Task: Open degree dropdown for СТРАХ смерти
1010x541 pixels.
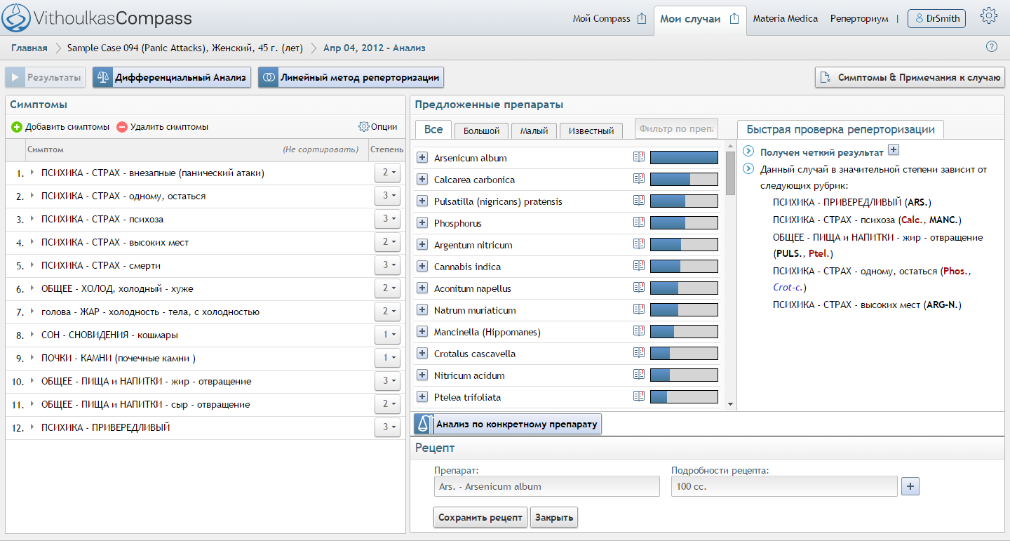Action: 387,265
